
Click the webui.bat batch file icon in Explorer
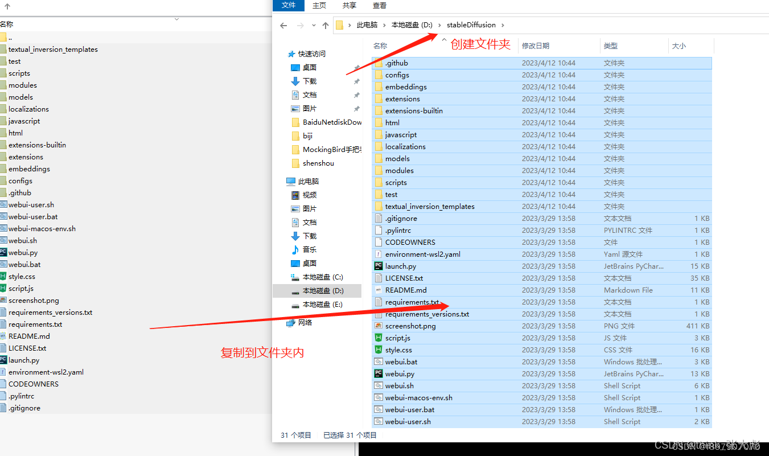[x=379, y=361]
